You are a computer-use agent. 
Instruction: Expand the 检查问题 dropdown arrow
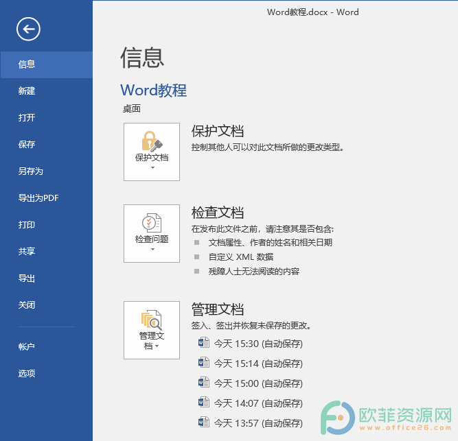152,250
